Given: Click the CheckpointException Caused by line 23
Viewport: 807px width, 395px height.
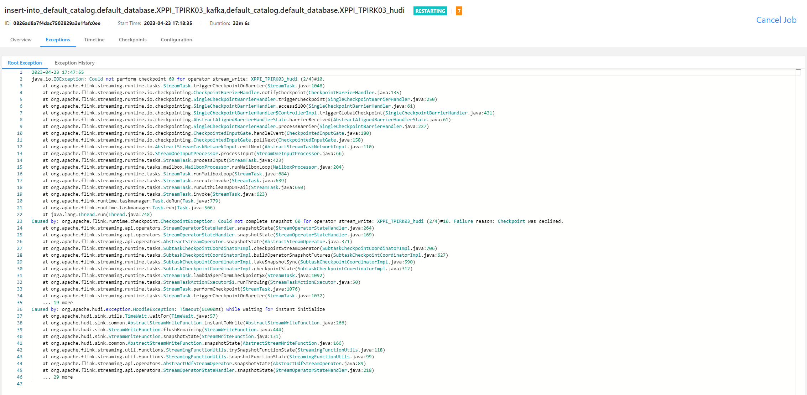Looking at the screenshot, I should pyautogui.click(x=297, y=221).
